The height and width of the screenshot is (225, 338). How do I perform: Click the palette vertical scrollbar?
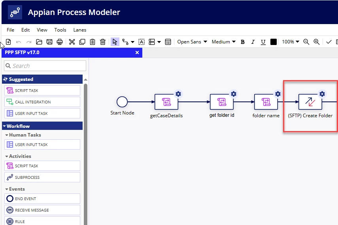[85, 154]
